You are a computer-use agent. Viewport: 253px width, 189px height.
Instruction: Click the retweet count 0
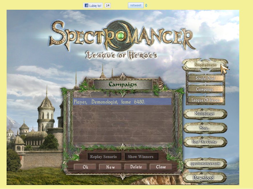click(146, 5)
